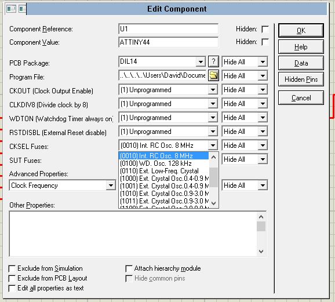This screenshot has width=335, height=302.
Task: Click the Component Reference U1 field
Action: (x=168, y=29)
